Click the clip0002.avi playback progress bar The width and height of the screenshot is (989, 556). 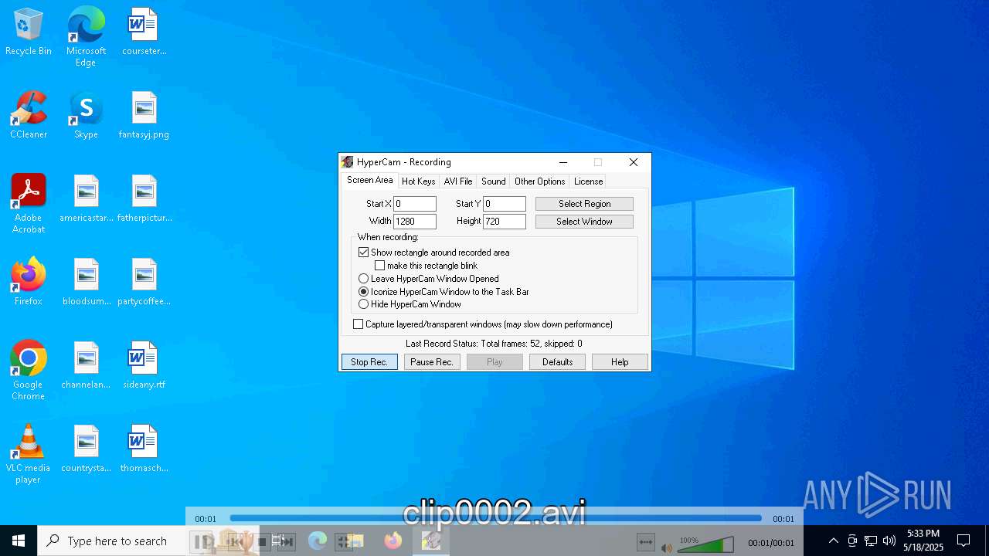[495, 518]
